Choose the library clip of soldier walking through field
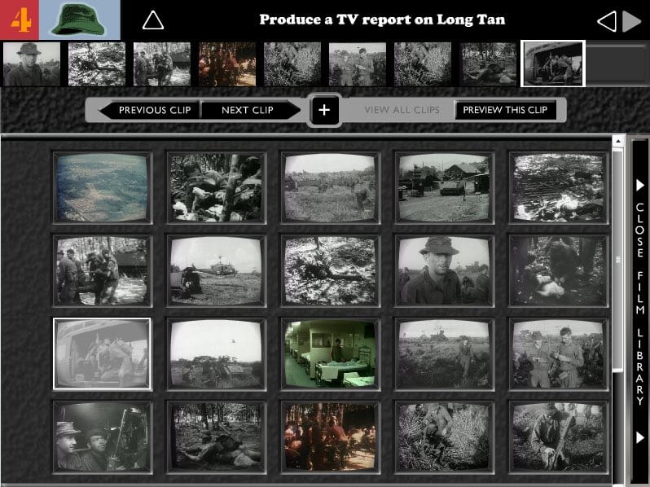This screenshot has height=487, width=650. point(445,354)
